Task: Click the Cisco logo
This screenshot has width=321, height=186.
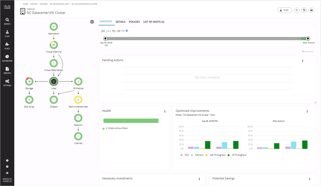Action: pos(7,7)
